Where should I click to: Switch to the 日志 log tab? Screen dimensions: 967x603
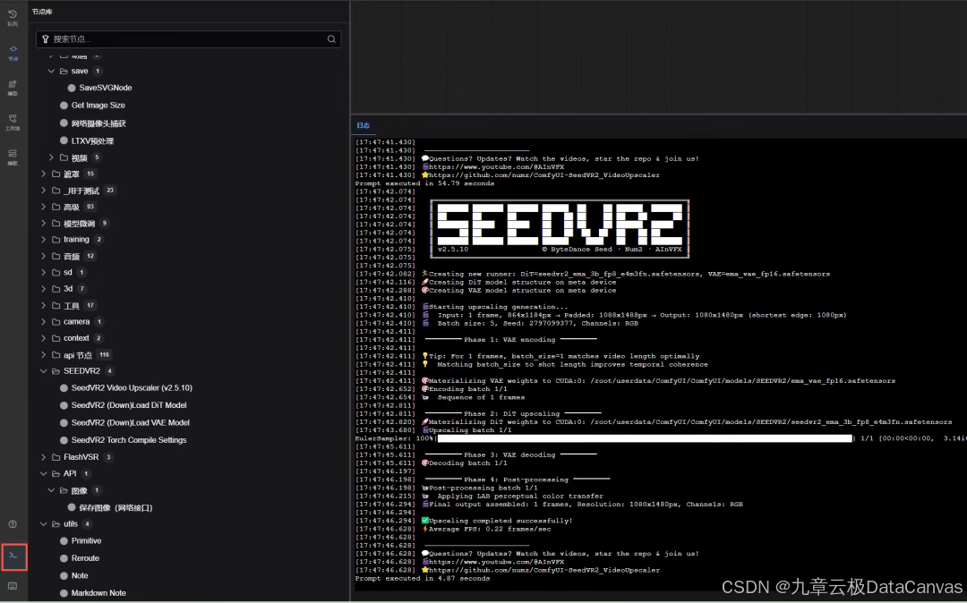(x=364, y=125)
